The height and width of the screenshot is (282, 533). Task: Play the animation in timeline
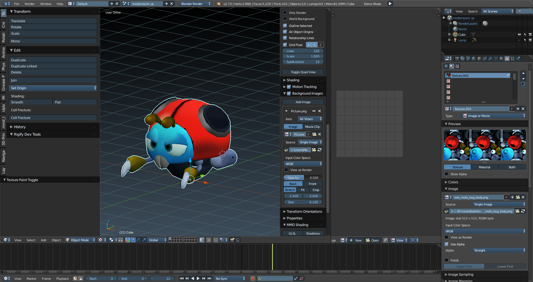point(198,278)
